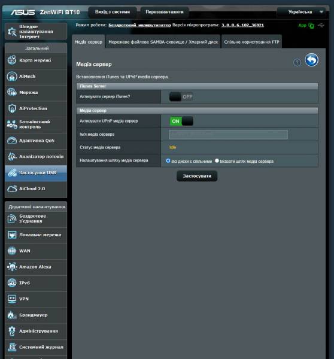Switch to Спільне користування FTP tab

coord(251,42)
